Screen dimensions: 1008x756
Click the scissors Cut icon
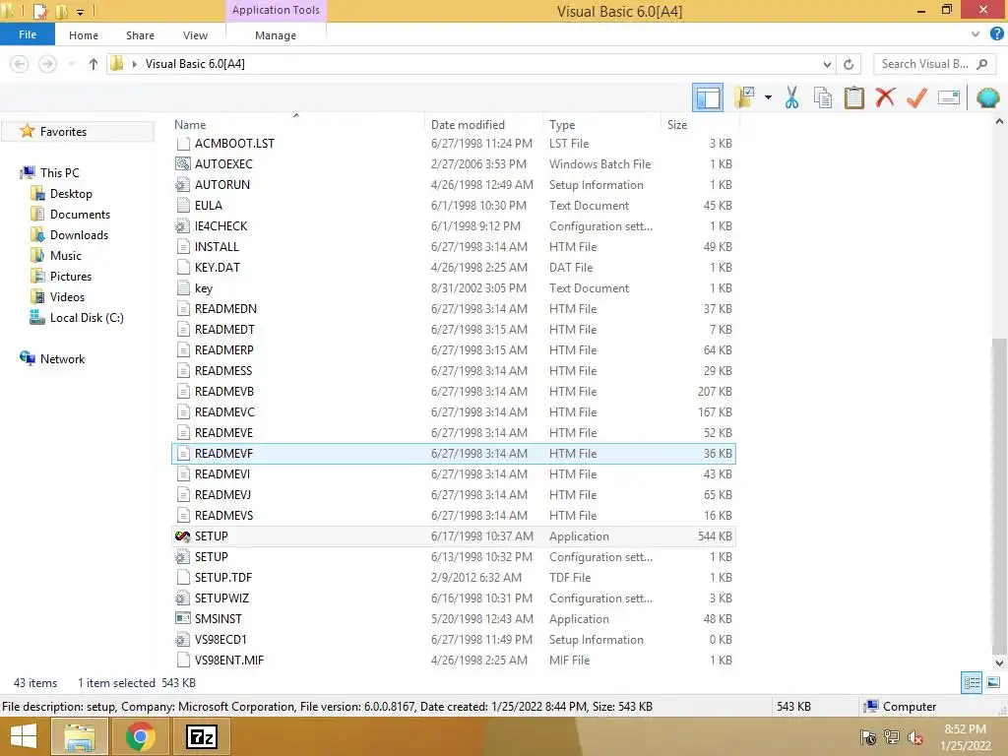point(791,97)
